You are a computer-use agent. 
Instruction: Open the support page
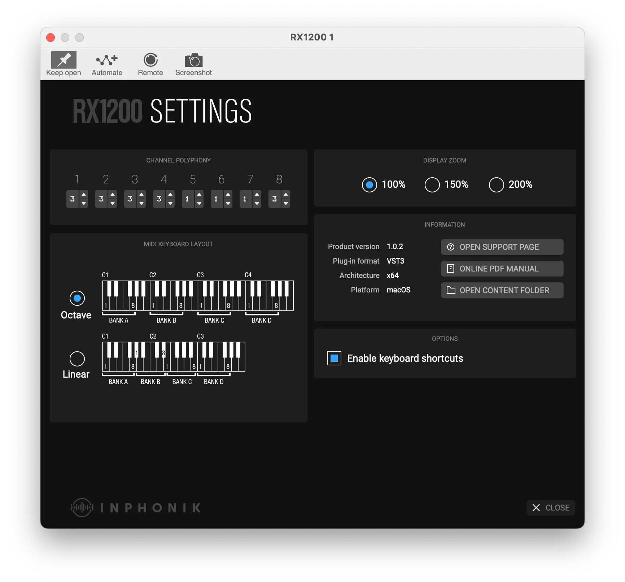click(502, 247)
